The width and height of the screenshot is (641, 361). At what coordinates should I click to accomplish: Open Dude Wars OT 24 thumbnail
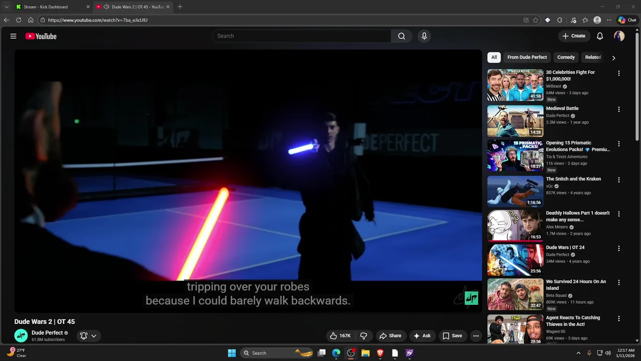[x=515, y=260]
